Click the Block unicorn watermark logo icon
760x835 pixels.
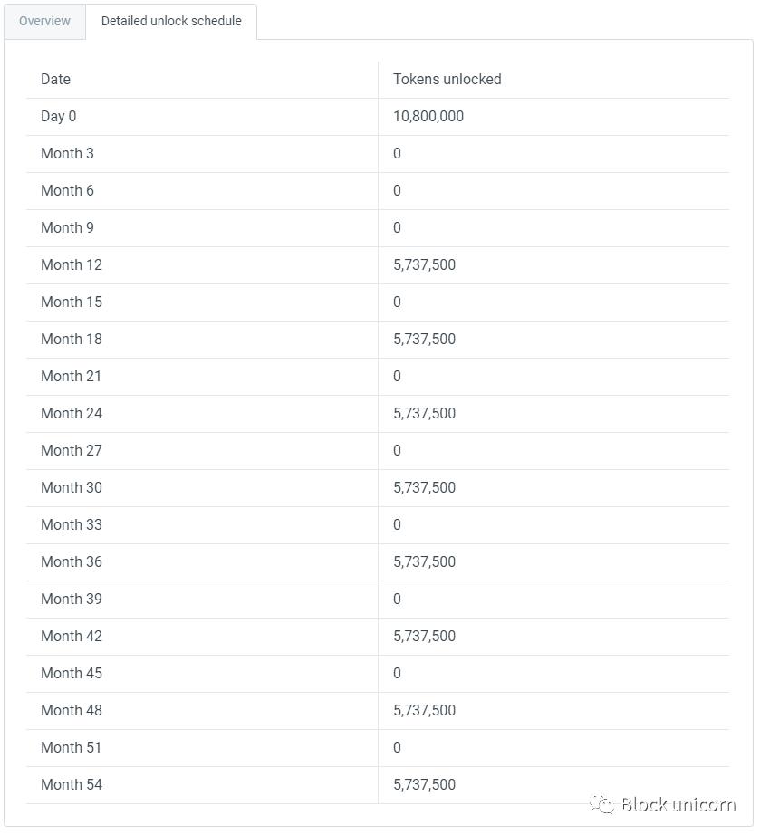(x=601, y=804)
